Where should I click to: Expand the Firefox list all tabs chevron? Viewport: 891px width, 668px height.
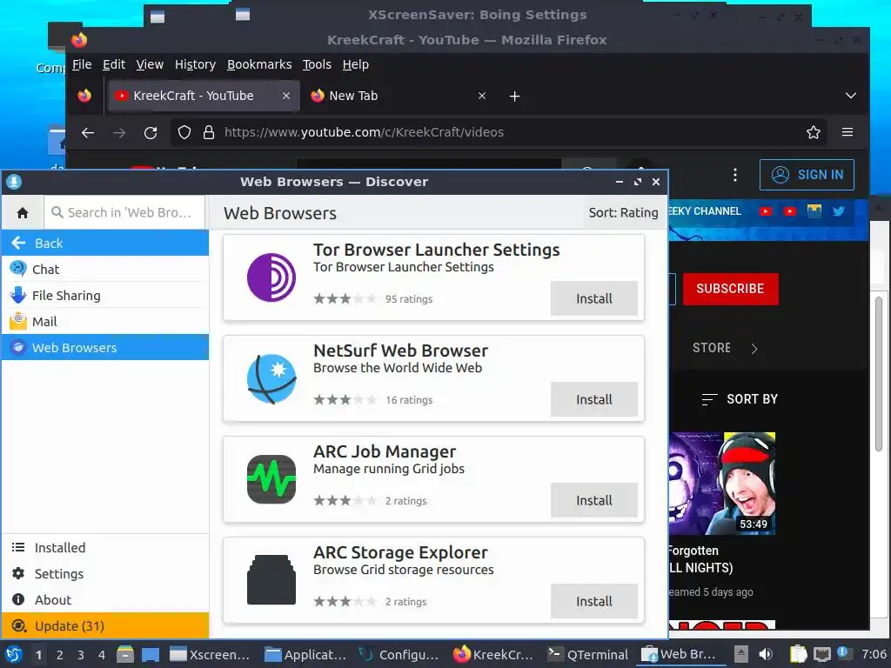[850, 96]
